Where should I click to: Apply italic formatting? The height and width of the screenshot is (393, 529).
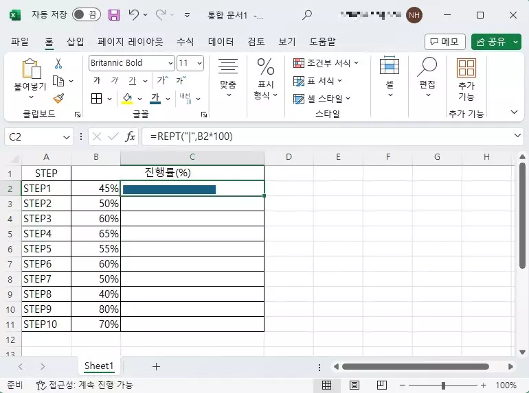pos(115,80)
